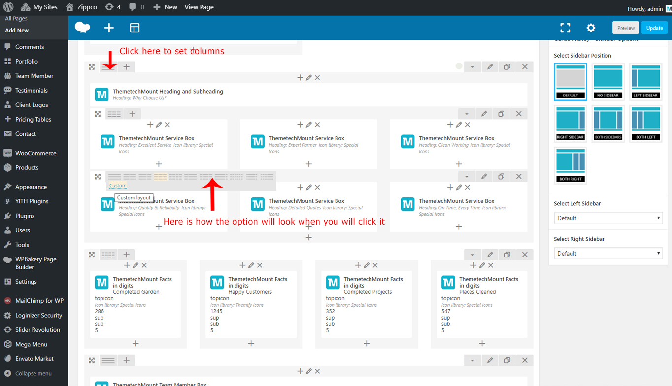Delete the Expert Farmer column

coord(317,125)
